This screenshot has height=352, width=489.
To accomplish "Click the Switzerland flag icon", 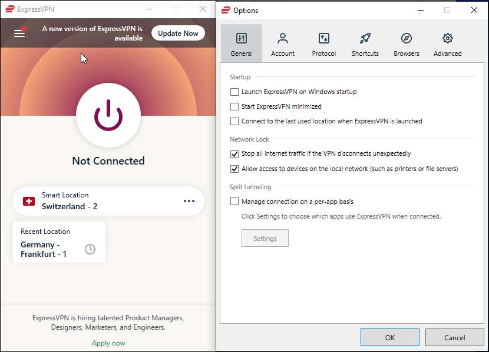I will 29,201.
